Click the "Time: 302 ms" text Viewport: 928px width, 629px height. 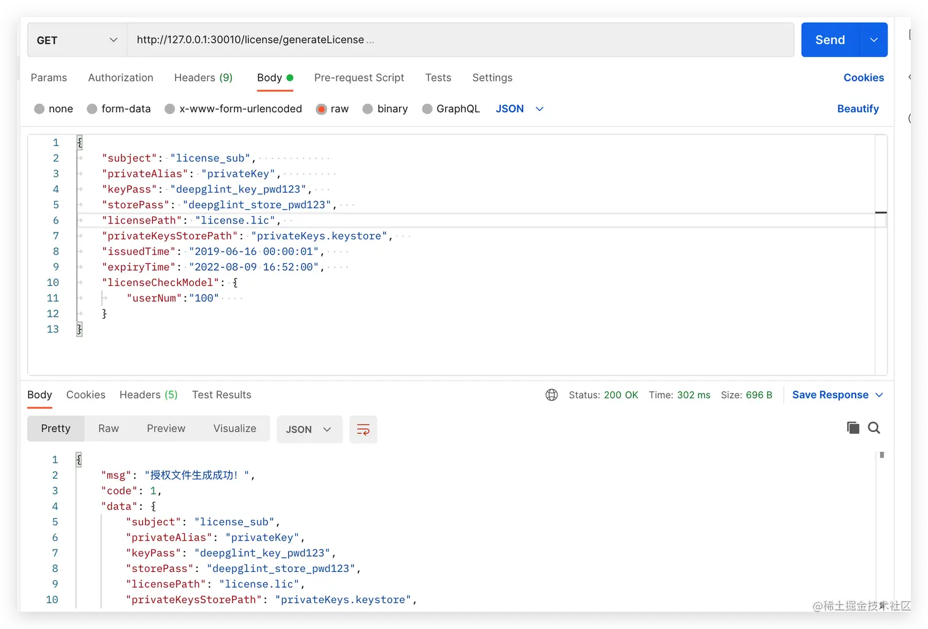click(679, 395)
